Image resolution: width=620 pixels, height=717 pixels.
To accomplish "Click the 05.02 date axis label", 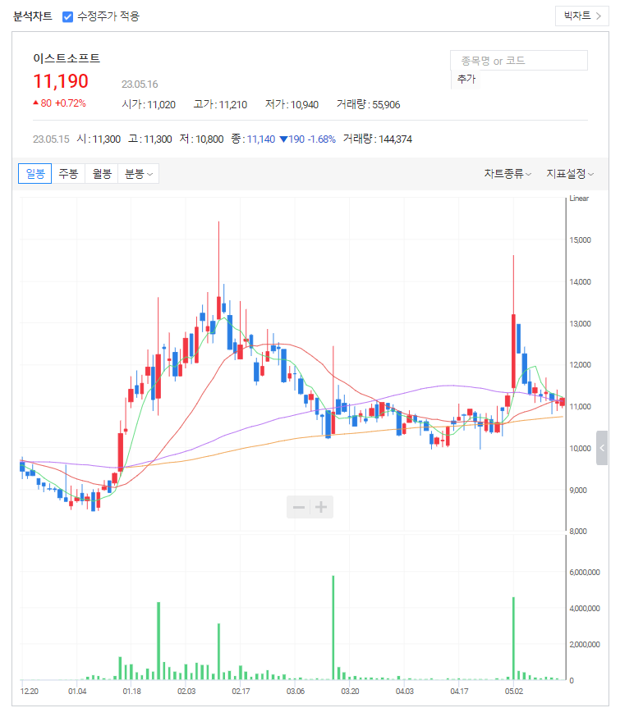I will (513, 691).
